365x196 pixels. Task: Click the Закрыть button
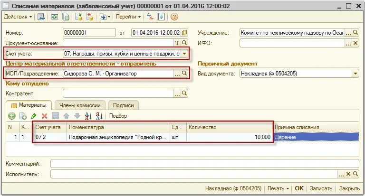(x=349, y=188)
